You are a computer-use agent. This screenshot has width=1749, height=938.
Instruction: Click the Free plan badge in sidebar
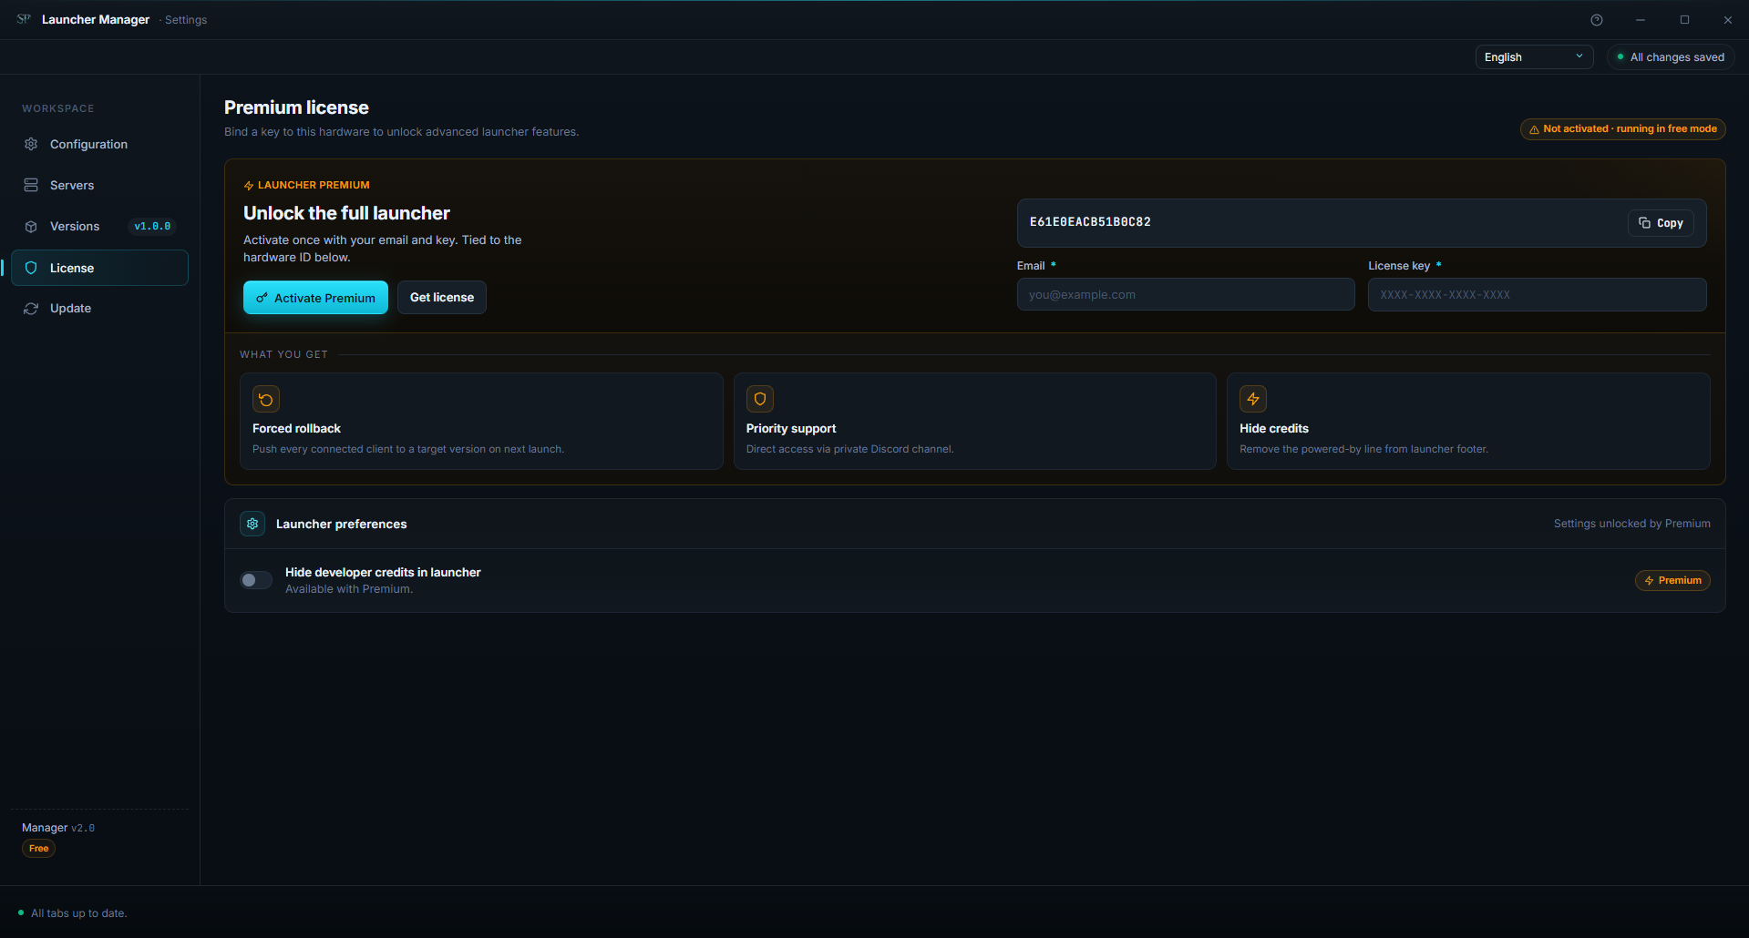click(38, 849)
